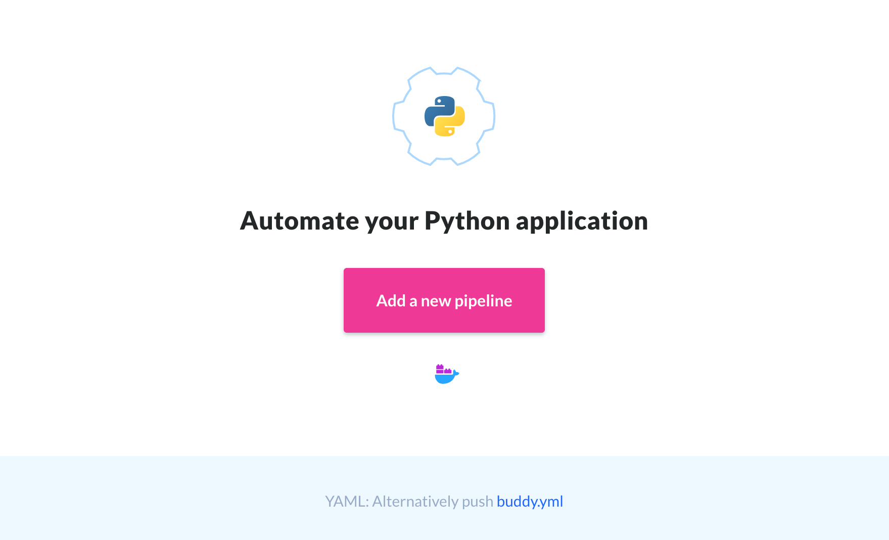Click the word "application" in the heading
Viewport: 889px width, 540px height.
[x=582, y=221]
